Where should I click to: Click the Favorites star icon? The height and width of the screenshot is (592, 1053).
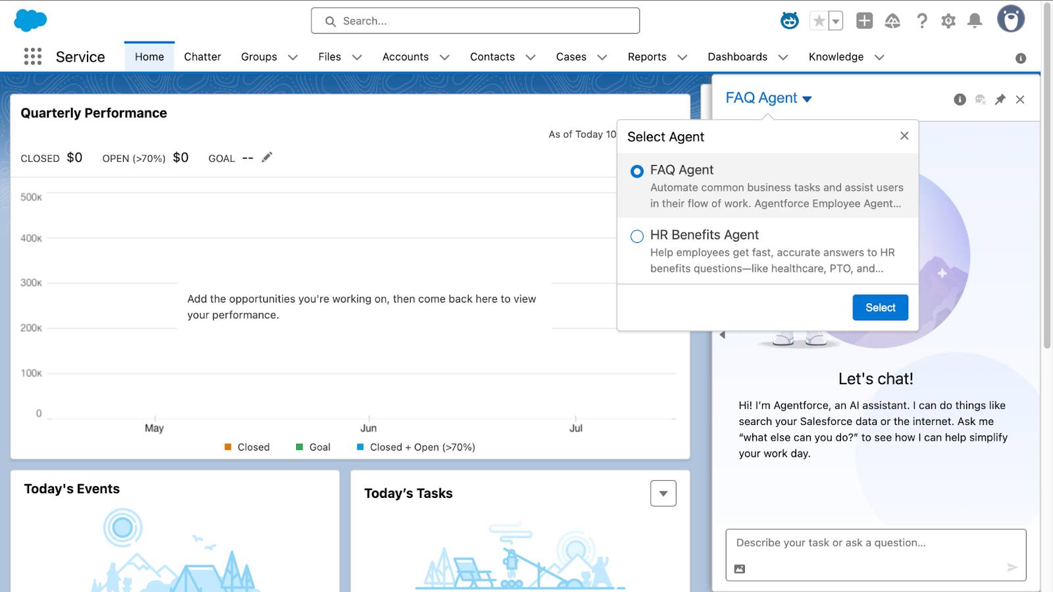[819, 21]
